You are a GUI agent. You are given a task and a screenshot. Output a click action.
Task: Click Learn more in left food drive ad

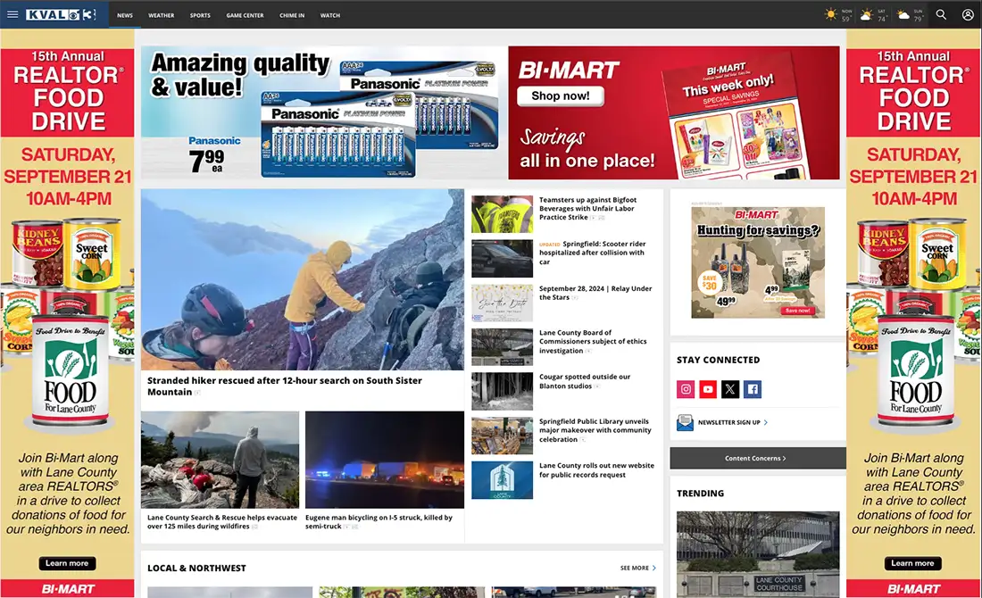click(x=67, y=563)
